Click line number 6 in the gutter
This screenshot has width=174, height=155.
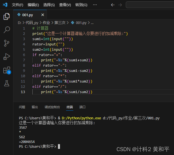pyautogui.click(x=24, y=55)
